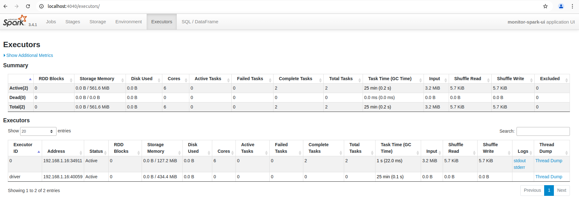Open the stderr log link
Screen dimensions: 579x199
coord(519,167)
